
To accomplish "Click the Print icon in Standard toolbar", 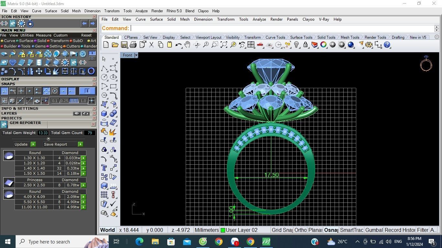I will [x=133, y=45].
